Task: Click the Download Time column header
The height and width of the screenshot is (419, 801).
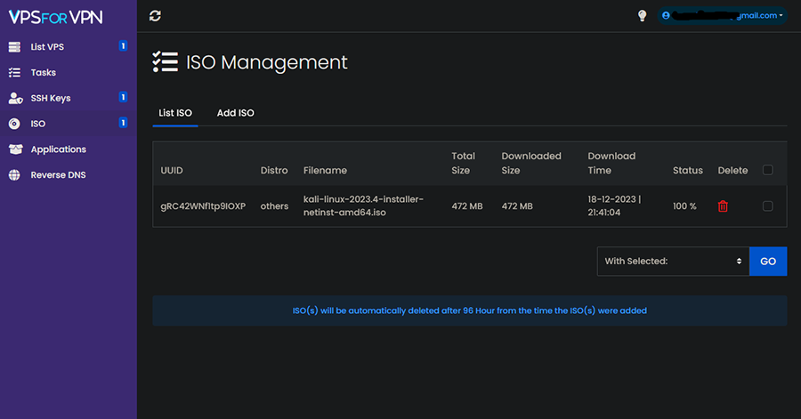Action: point(611,164)
